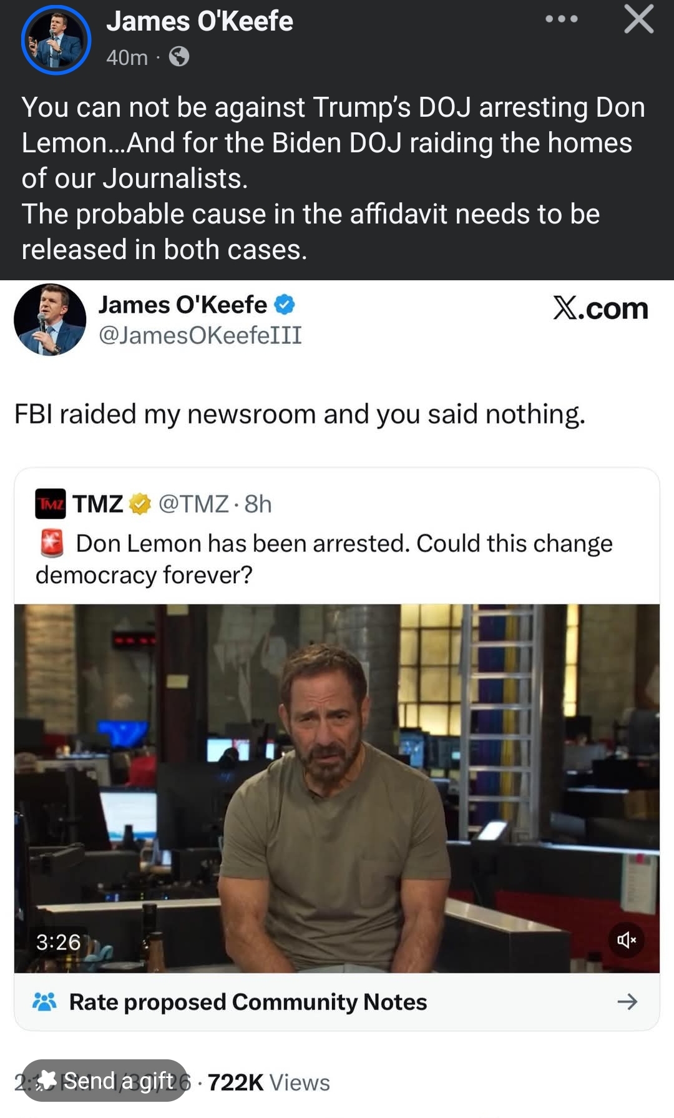The image size is (674, 1118).
Task: Tap the X.com logo text
Action: click(600, 308)
